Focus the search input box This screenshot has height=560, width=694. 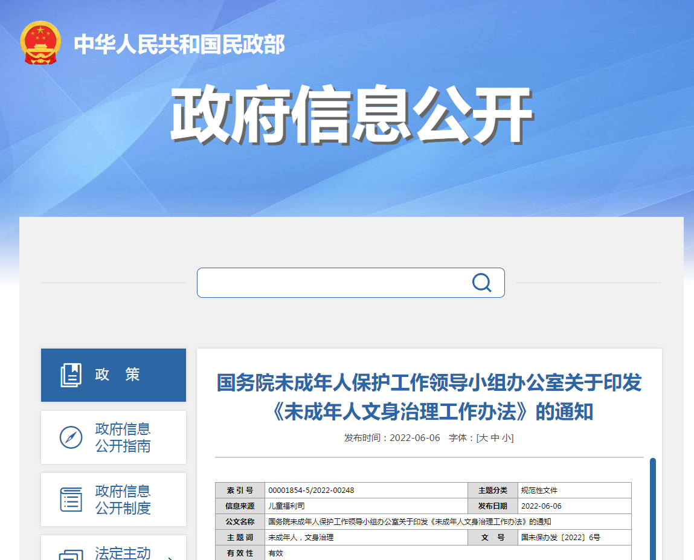coord(350,283)
